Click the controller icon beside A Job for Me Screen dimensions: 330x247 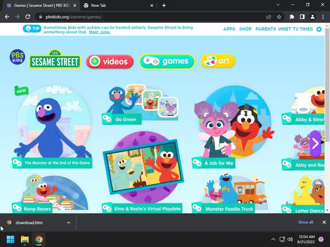coord(197,162)
